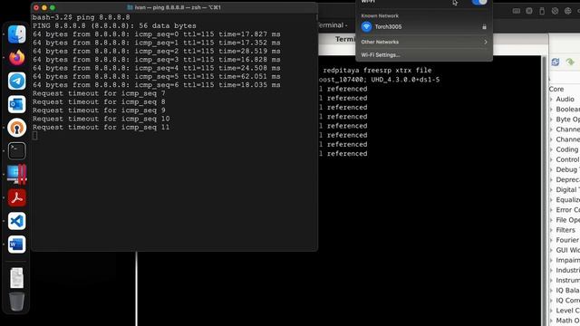Switch to Terminal via dock icon
Viewport: 580px width, 326px height.
pyautogui.click(x=16, y=151)
